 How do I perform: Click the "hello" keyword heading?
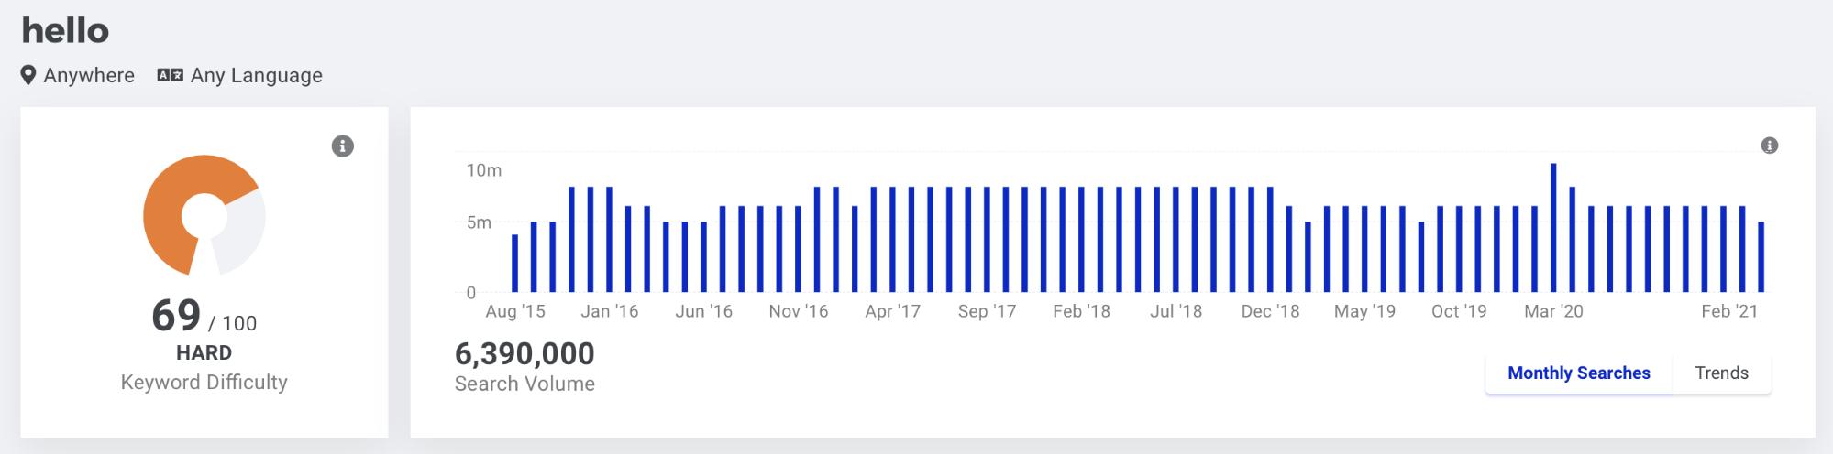pos(65,31)
